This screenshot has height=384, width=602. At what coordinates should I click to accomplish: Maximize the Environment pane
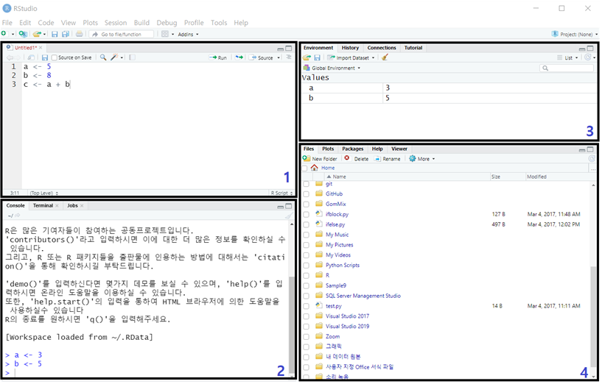click(x=590, y=49)
